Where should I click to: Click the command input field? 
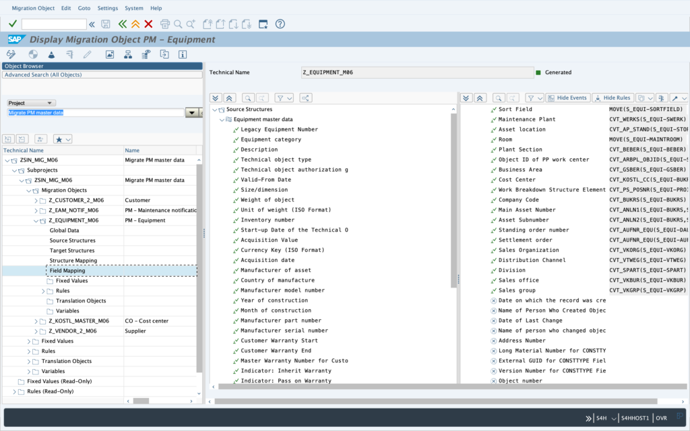[54, 24]
